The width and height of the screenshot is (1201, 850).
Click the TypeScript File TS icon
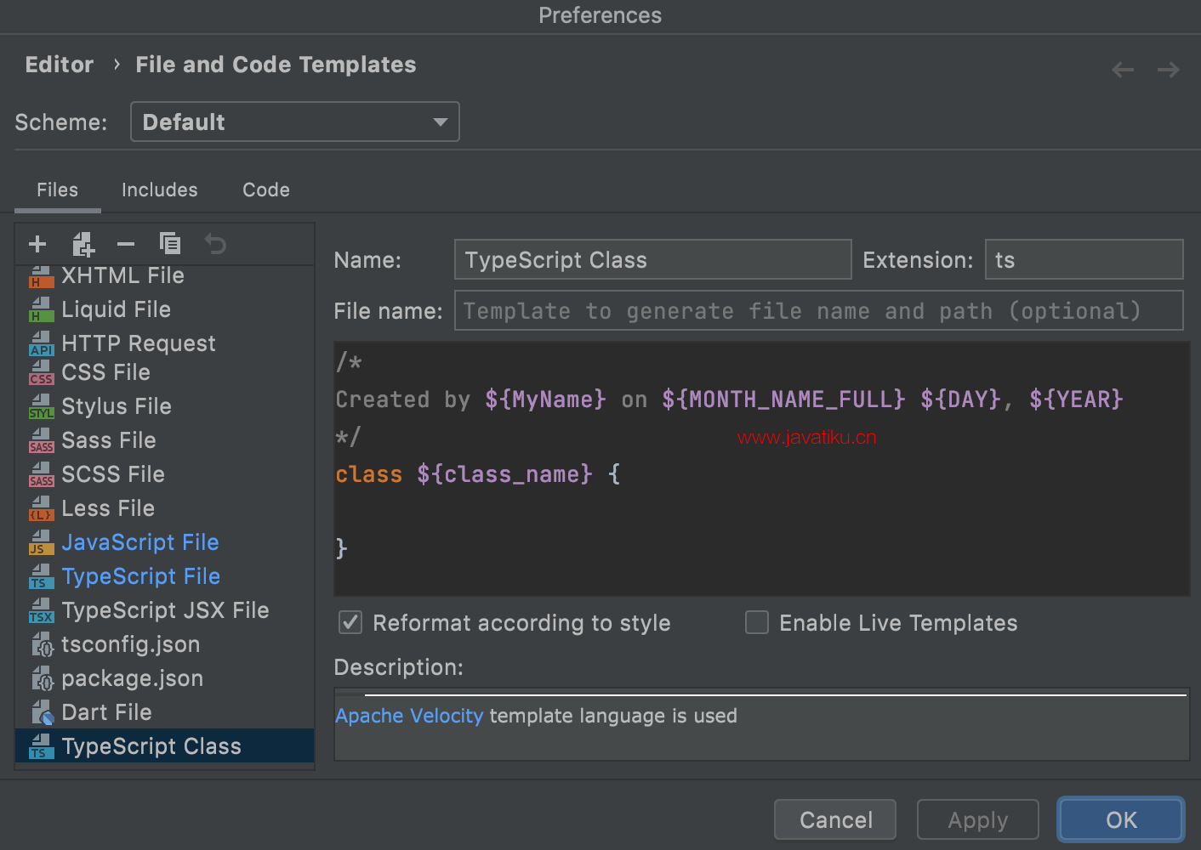click(41, 577)
